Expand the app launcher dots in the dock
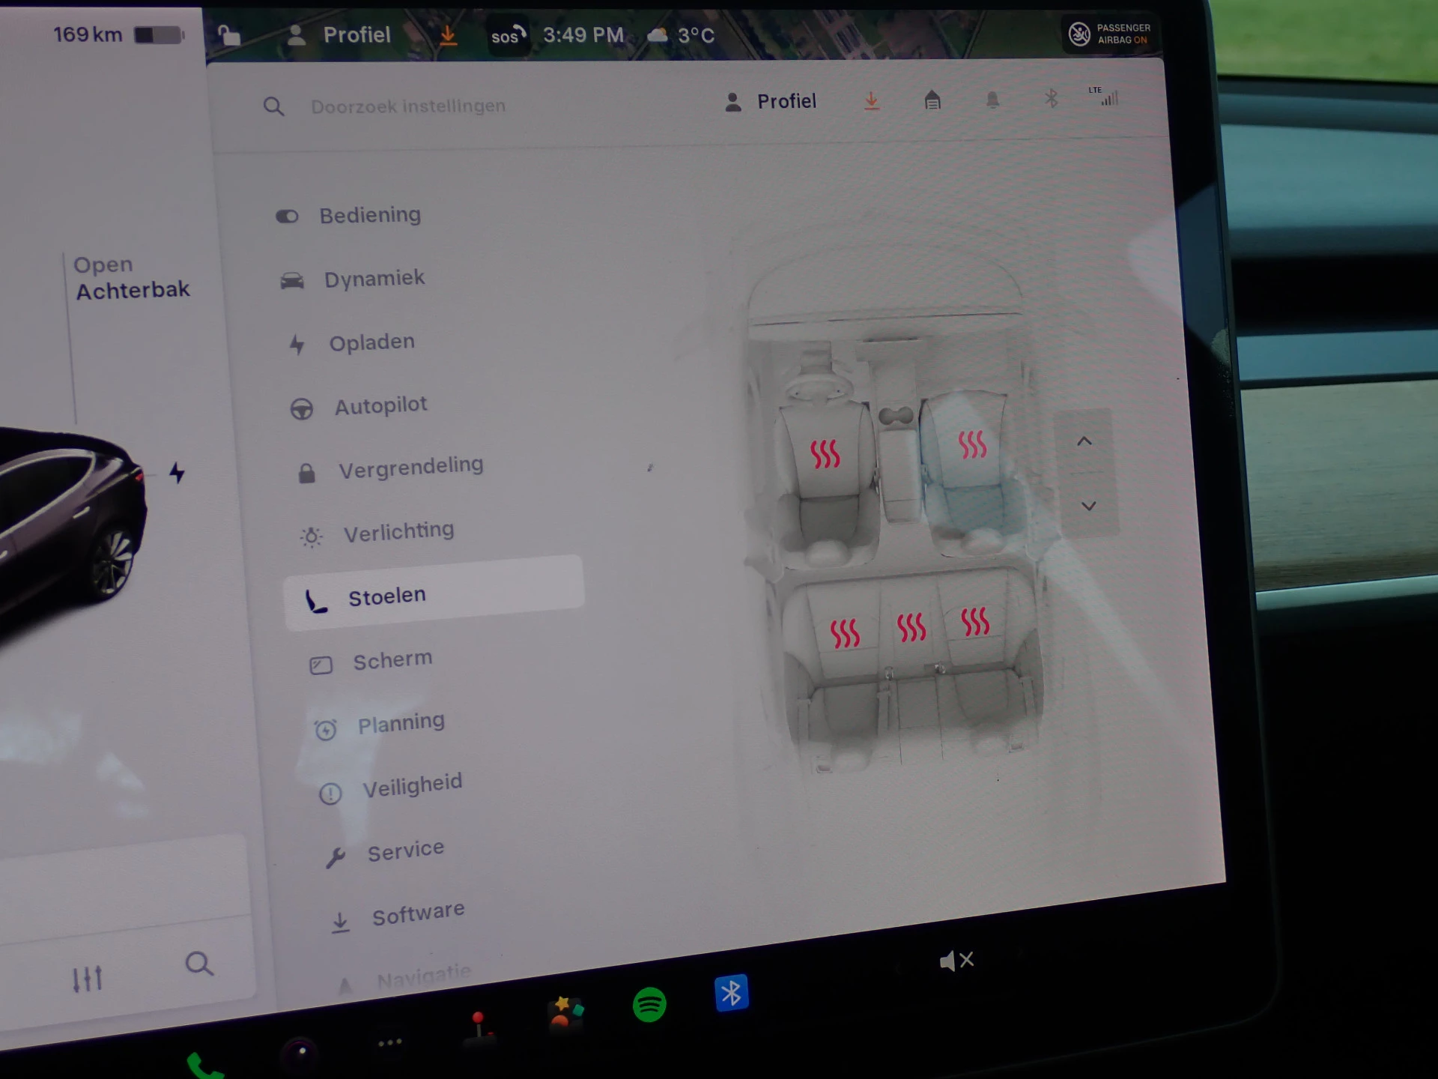This screenshot has width=1438, height=1079. point(389,1042)
